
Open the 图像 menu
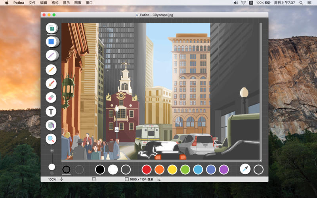coord(78,3)
